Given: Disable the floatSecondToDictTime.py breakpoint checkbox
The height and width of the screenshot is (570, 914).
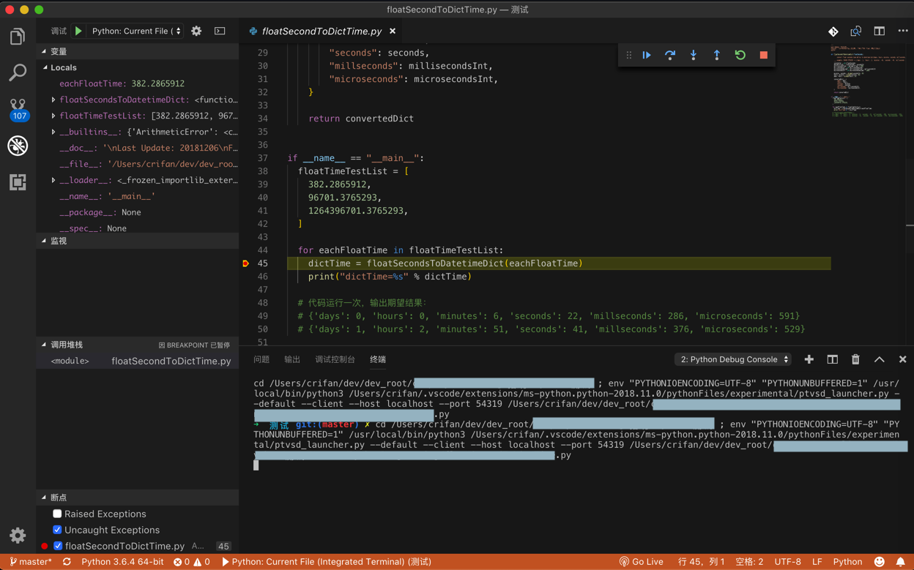Looking at the screenshot, I should pyautogui.click(x=58, y=546).
